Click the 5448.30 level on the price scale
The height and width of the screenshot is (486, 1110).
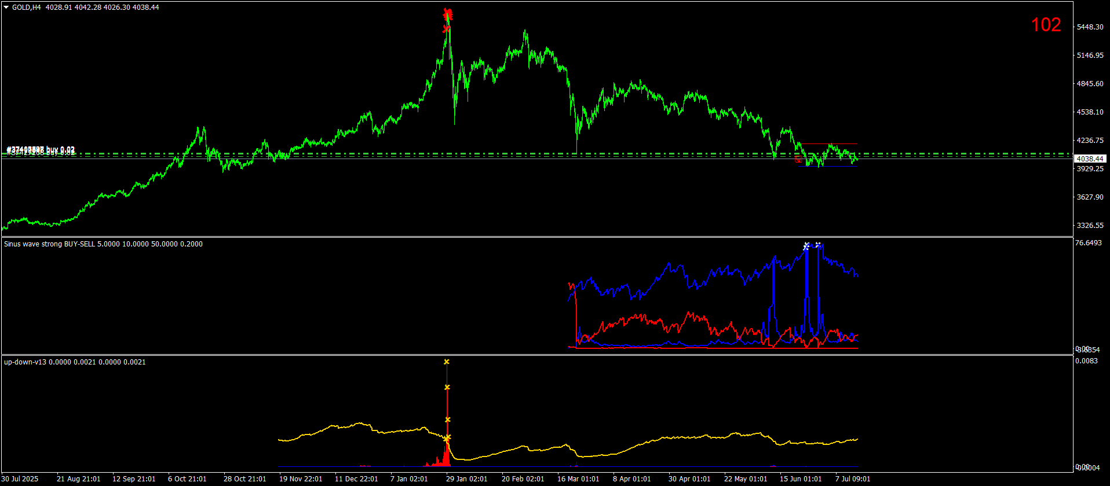coord(1090,27)
